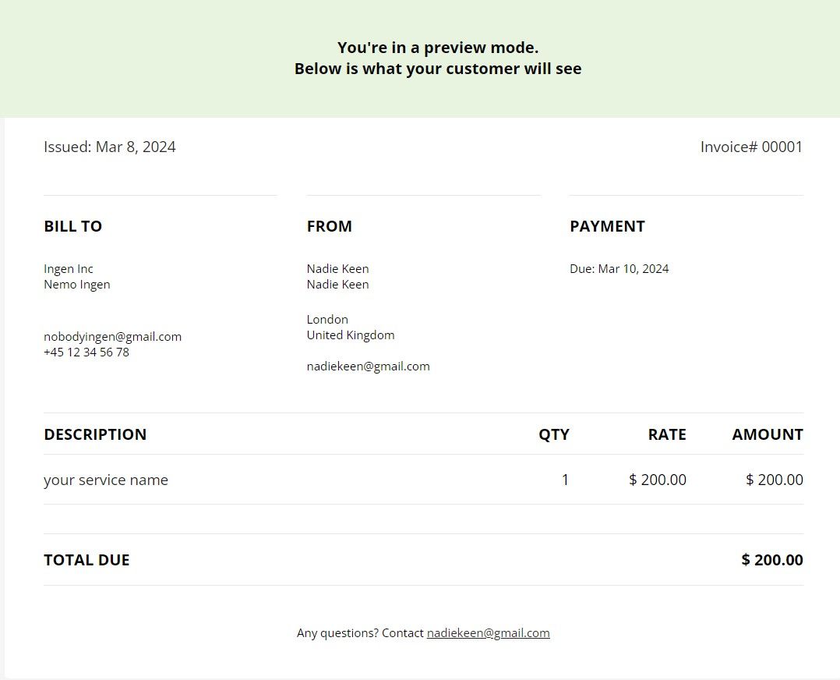Click the 'QTY' column header
This screenshot has width=840, height=680.
554,434
